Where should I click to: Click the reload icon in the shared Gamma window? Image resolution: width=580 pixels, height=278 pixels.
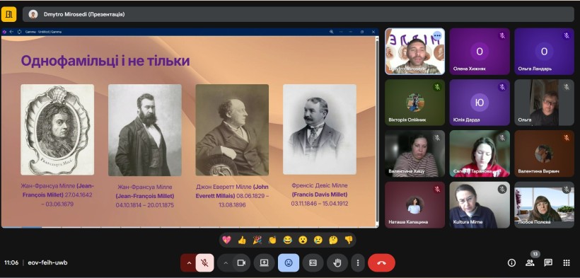point(19,32)
